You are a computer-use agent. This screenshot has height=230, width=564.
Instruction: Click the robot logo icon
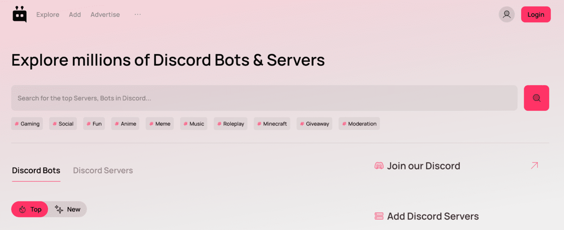(19, 14)
